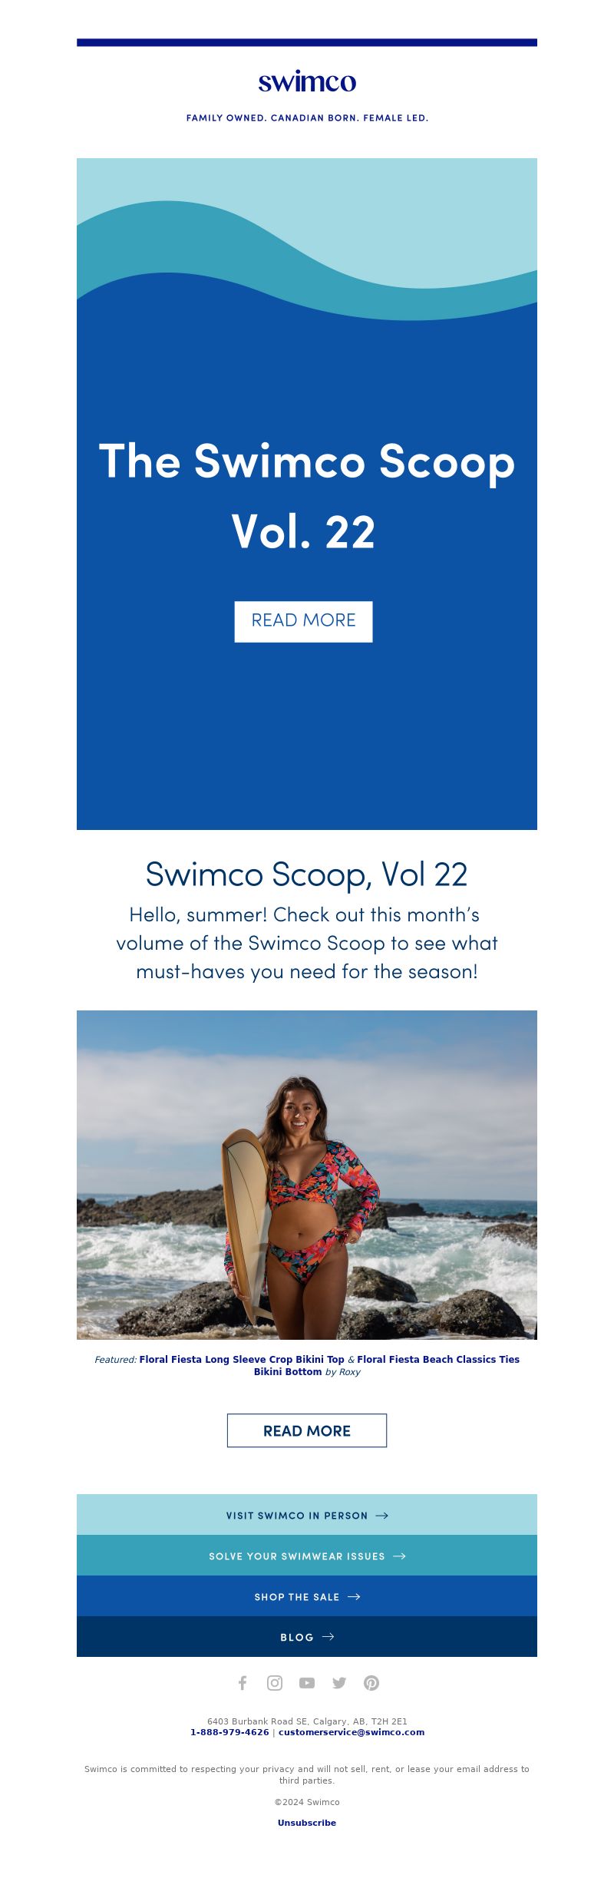Click The Swimco Scoop Vol. 22 banner title
This screenshot has height=1888, width=614.
point(307,496)
